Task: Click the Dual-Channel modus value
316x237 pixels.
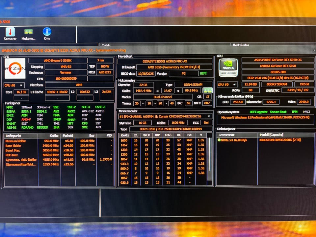Action: pyautogui.click(x=162, y=97)
